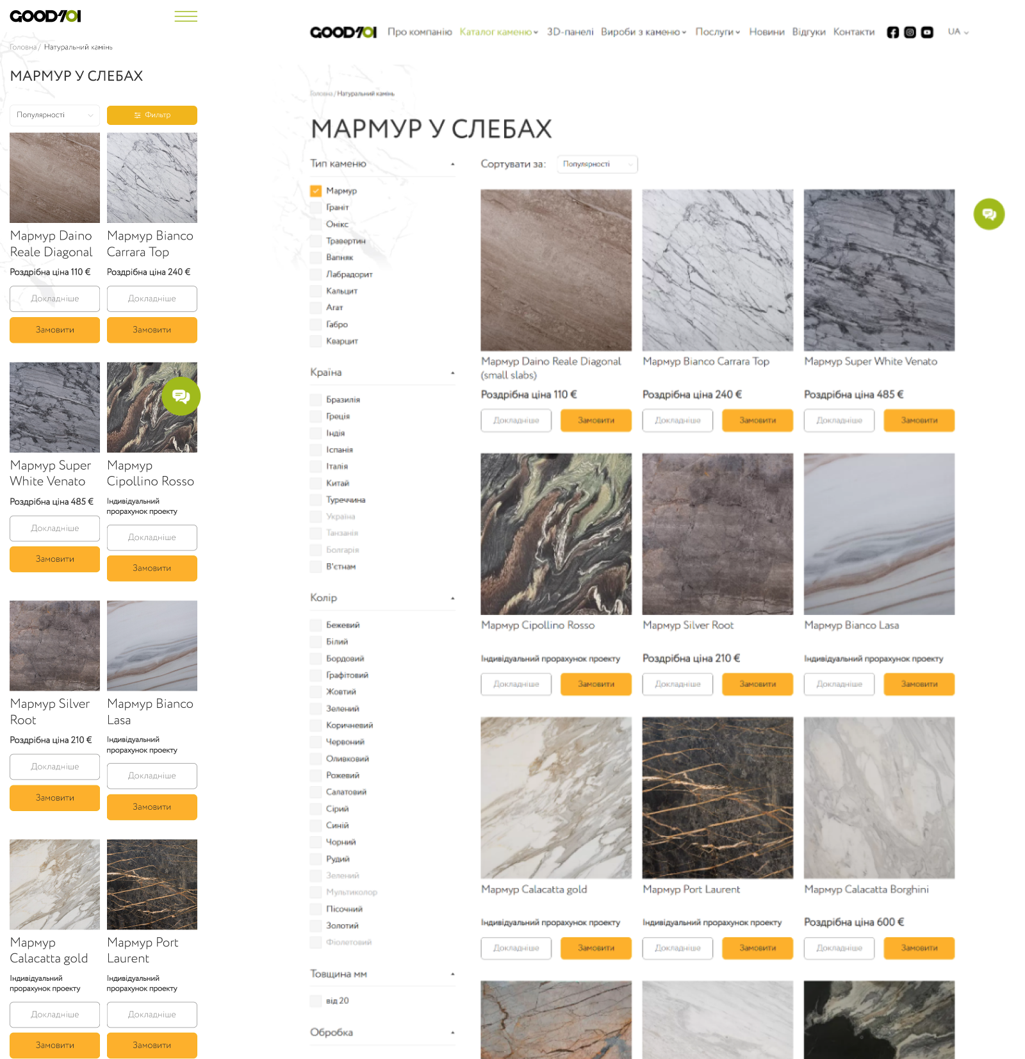Collapse the Країна filter section
The height and width of the screenshot is (1059, 1025).
click(x=452, y=373)
